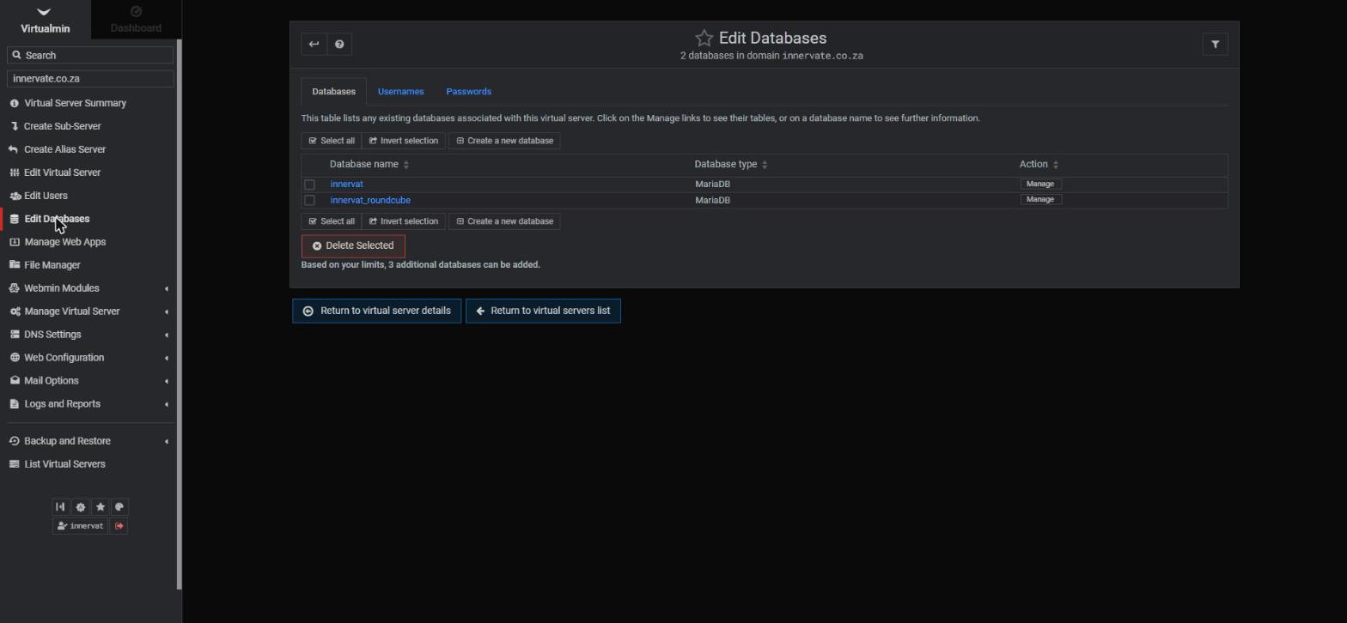Image resolution: width=1347 pixels, height=623 pixels.
Task: Tick the checkbox for innervat_roundcube database
Action: (309, 201)
